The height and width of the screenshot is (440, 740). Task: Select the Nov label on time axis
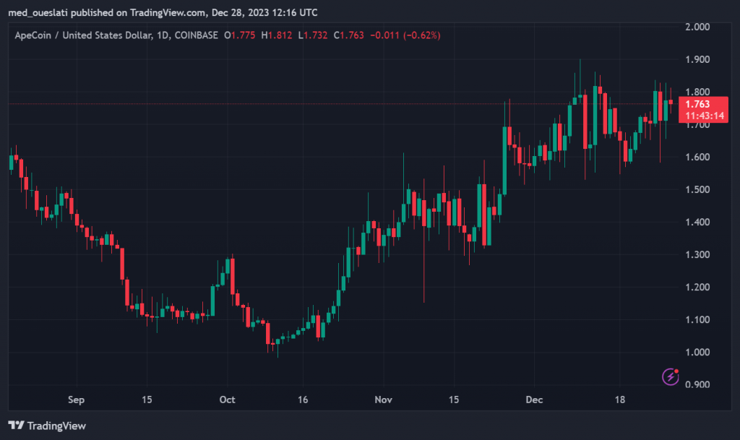click(x=384, y=400)
